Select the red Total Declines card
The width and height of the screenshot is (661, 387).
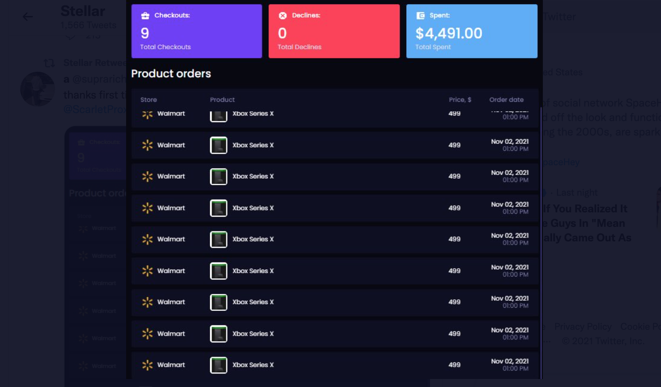(334, 31)
